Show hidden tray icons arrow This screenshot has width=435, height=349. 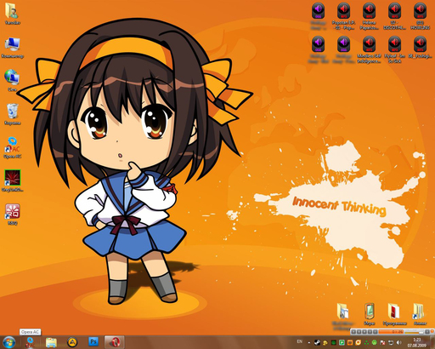[x=309, y=343]
